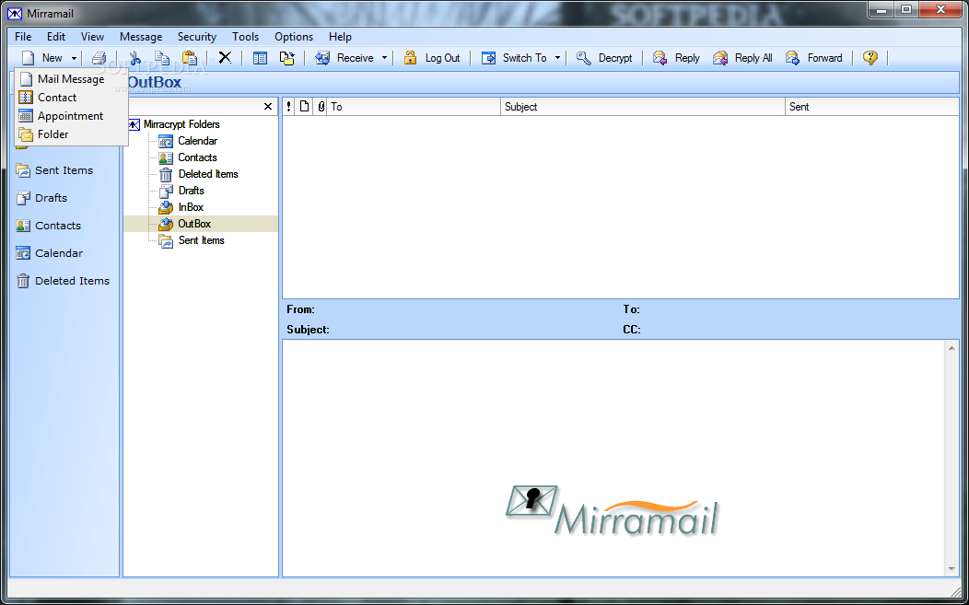Open the Tools menu
The height and width of the screenshot is (605, 969).
click(245, 37)
